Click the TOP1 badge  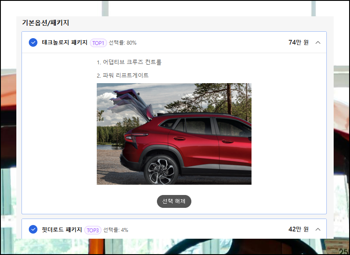pyautogui.click(x=98, y=43)
